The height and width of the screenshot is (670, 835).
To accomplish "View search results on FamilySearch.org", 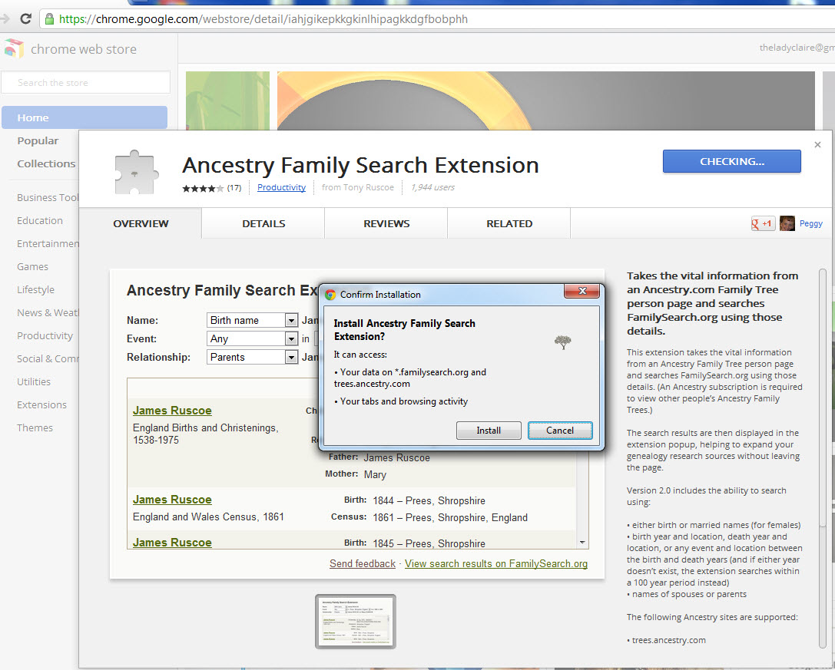I will 495,563.
